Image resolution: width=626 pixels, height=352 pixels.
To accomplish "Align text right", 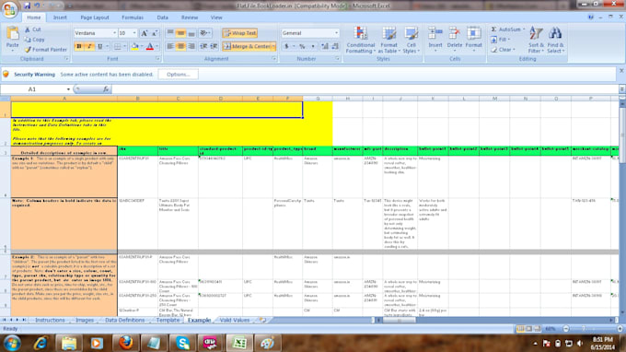I will point(191,46).
